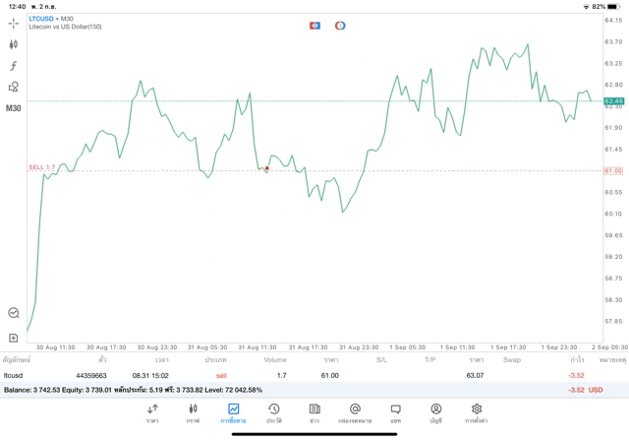Image resolution: width=629 pixels, height=440 pixels.
Task: Open the Quotes tab with arrows icon
Action: tap(152, 411)
